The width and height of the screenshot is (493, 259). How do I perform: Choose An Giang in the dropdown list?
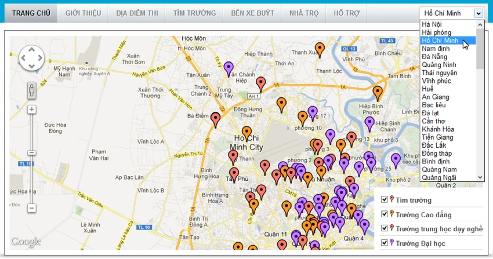click(448, 97)
